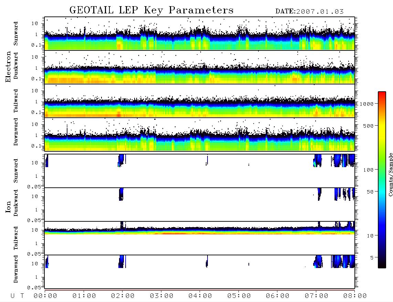Select the Electron Duskward spectrogram panel
393x302 pixels.
click(x=200, y=67)
